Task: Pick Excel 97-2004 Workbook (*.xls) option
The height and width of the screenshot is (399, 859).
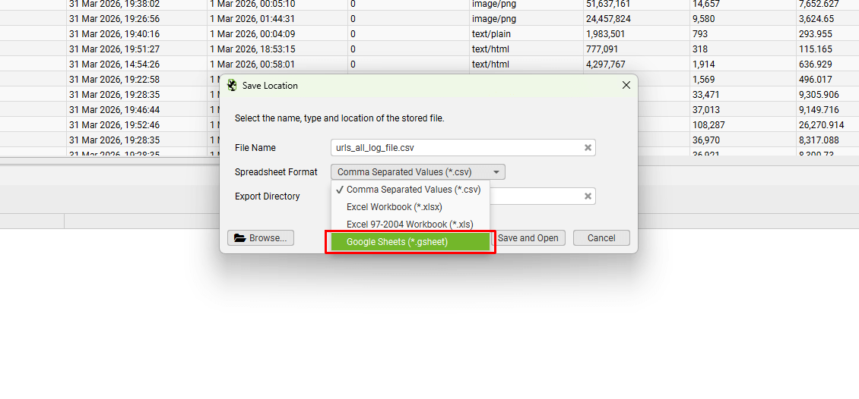Action: point(410,224)
